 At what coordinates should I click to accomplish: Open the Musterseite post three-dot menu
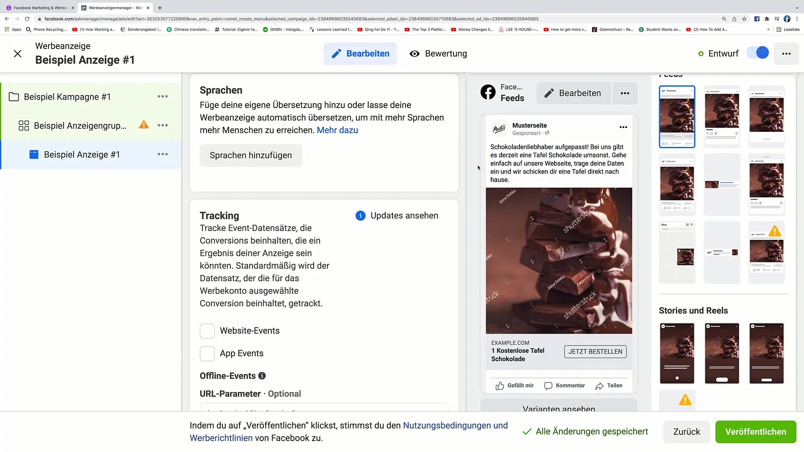click(x=623, y=127)
